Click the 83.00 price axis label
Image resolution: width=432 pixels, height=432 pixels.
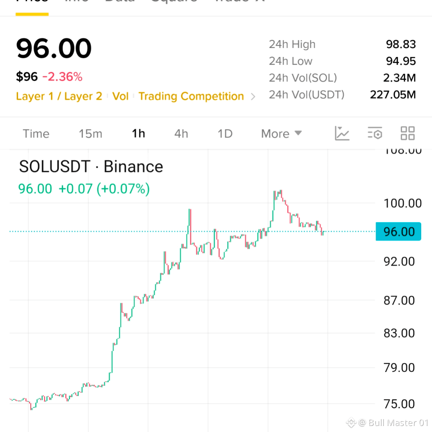(399, 333)
